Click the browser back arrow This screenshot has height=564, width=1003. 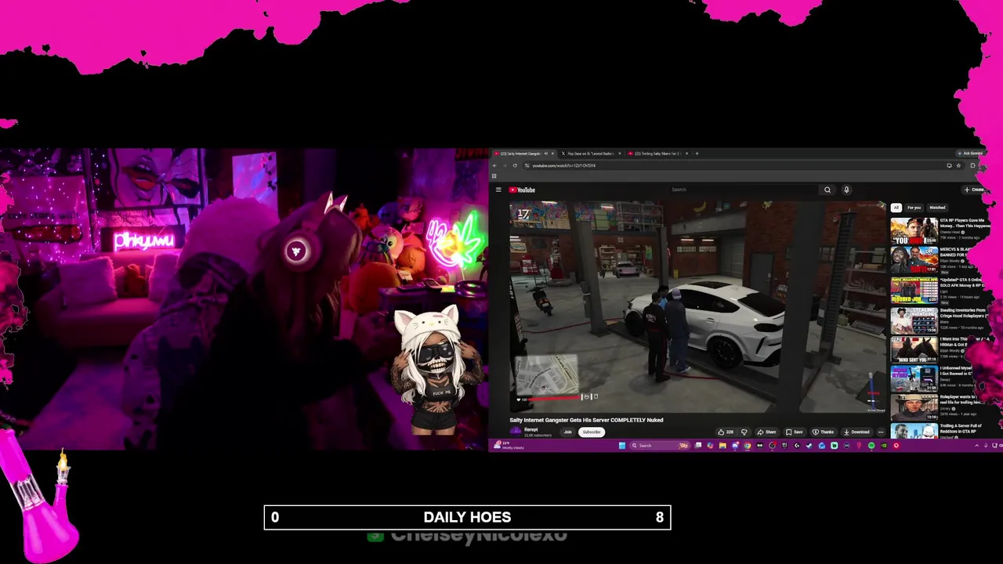click(x=494, y=165)
